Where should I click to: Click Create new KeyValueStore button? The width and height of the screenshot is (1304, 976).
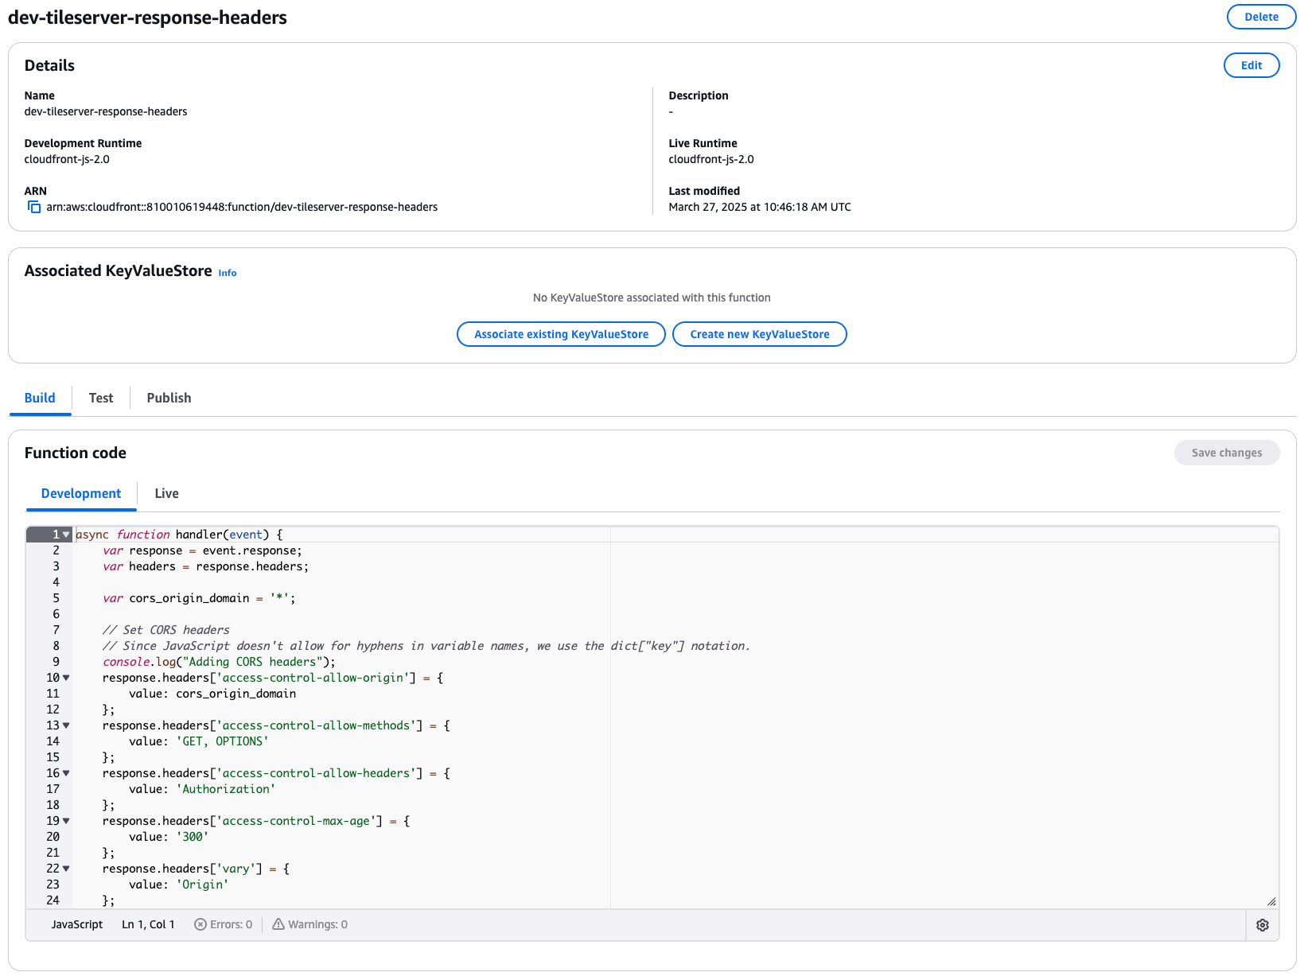point(759,334)
